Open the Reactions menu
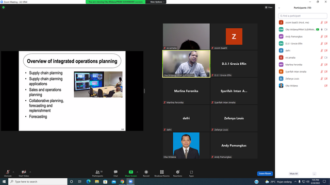This screenshot has height=185, width=330. click(x=177, y=173)
